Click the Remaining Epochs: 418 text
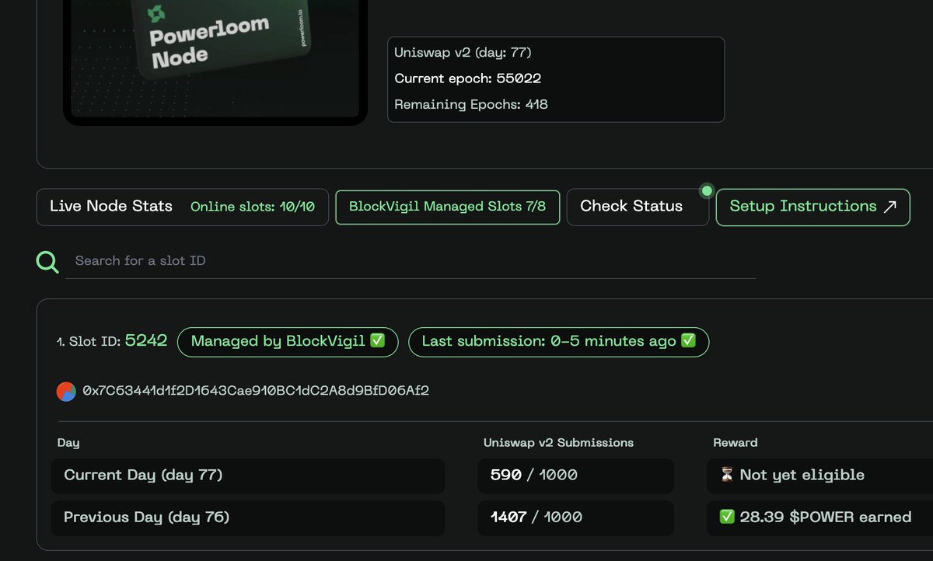 471,104
